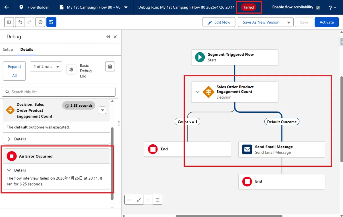Undo the last change
The image size is (343, 217).
tap(20, 22)
